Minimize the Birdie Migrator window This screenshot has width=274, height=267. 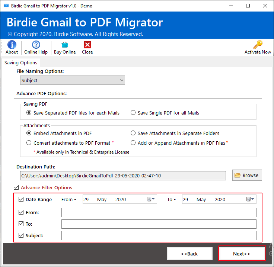click(231, 6)
